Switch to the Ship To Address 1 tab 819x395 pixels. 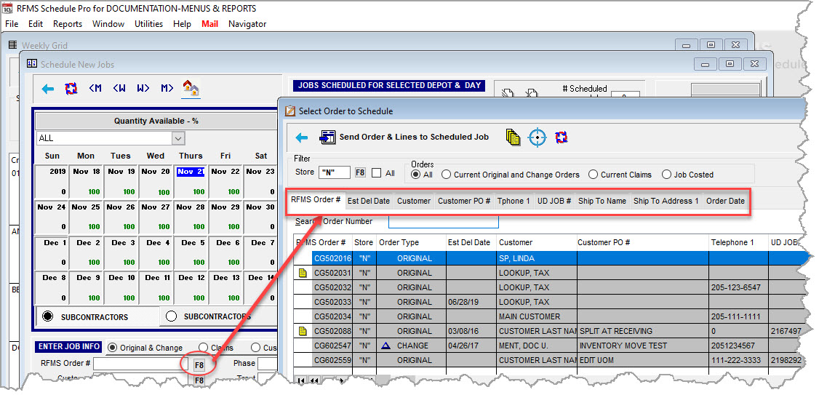point(666,201)
